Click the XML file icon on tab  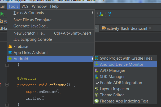pyautogui.click(x=104, y=28)
